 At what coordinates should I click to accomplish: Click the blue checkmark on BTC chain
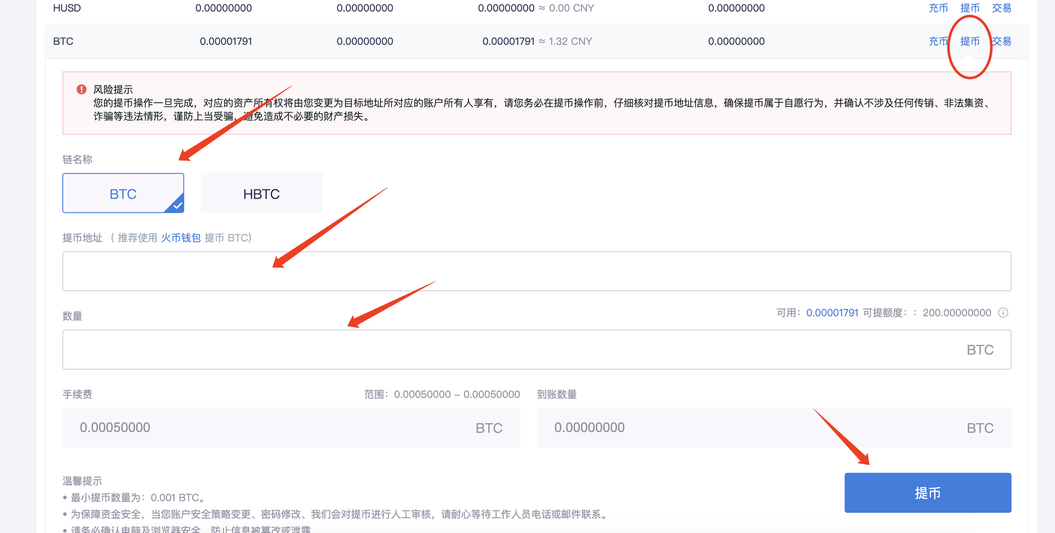[177, 206]
